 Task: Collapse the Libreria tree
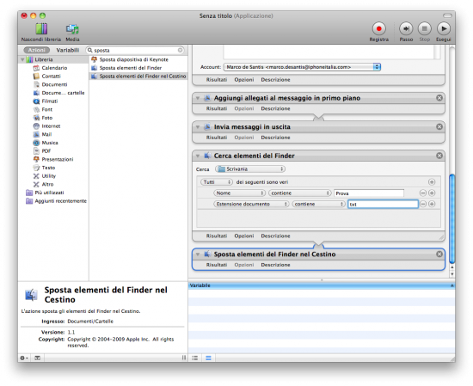click(22, 59)
